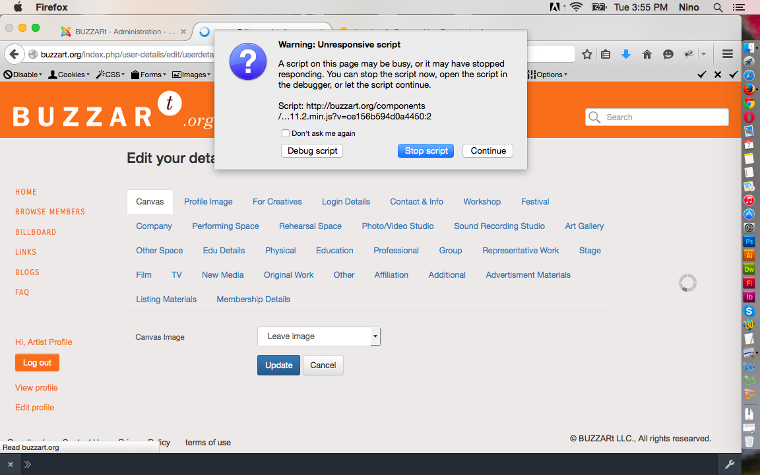
Task: Click the blue Update button
Action: (278, 365)
